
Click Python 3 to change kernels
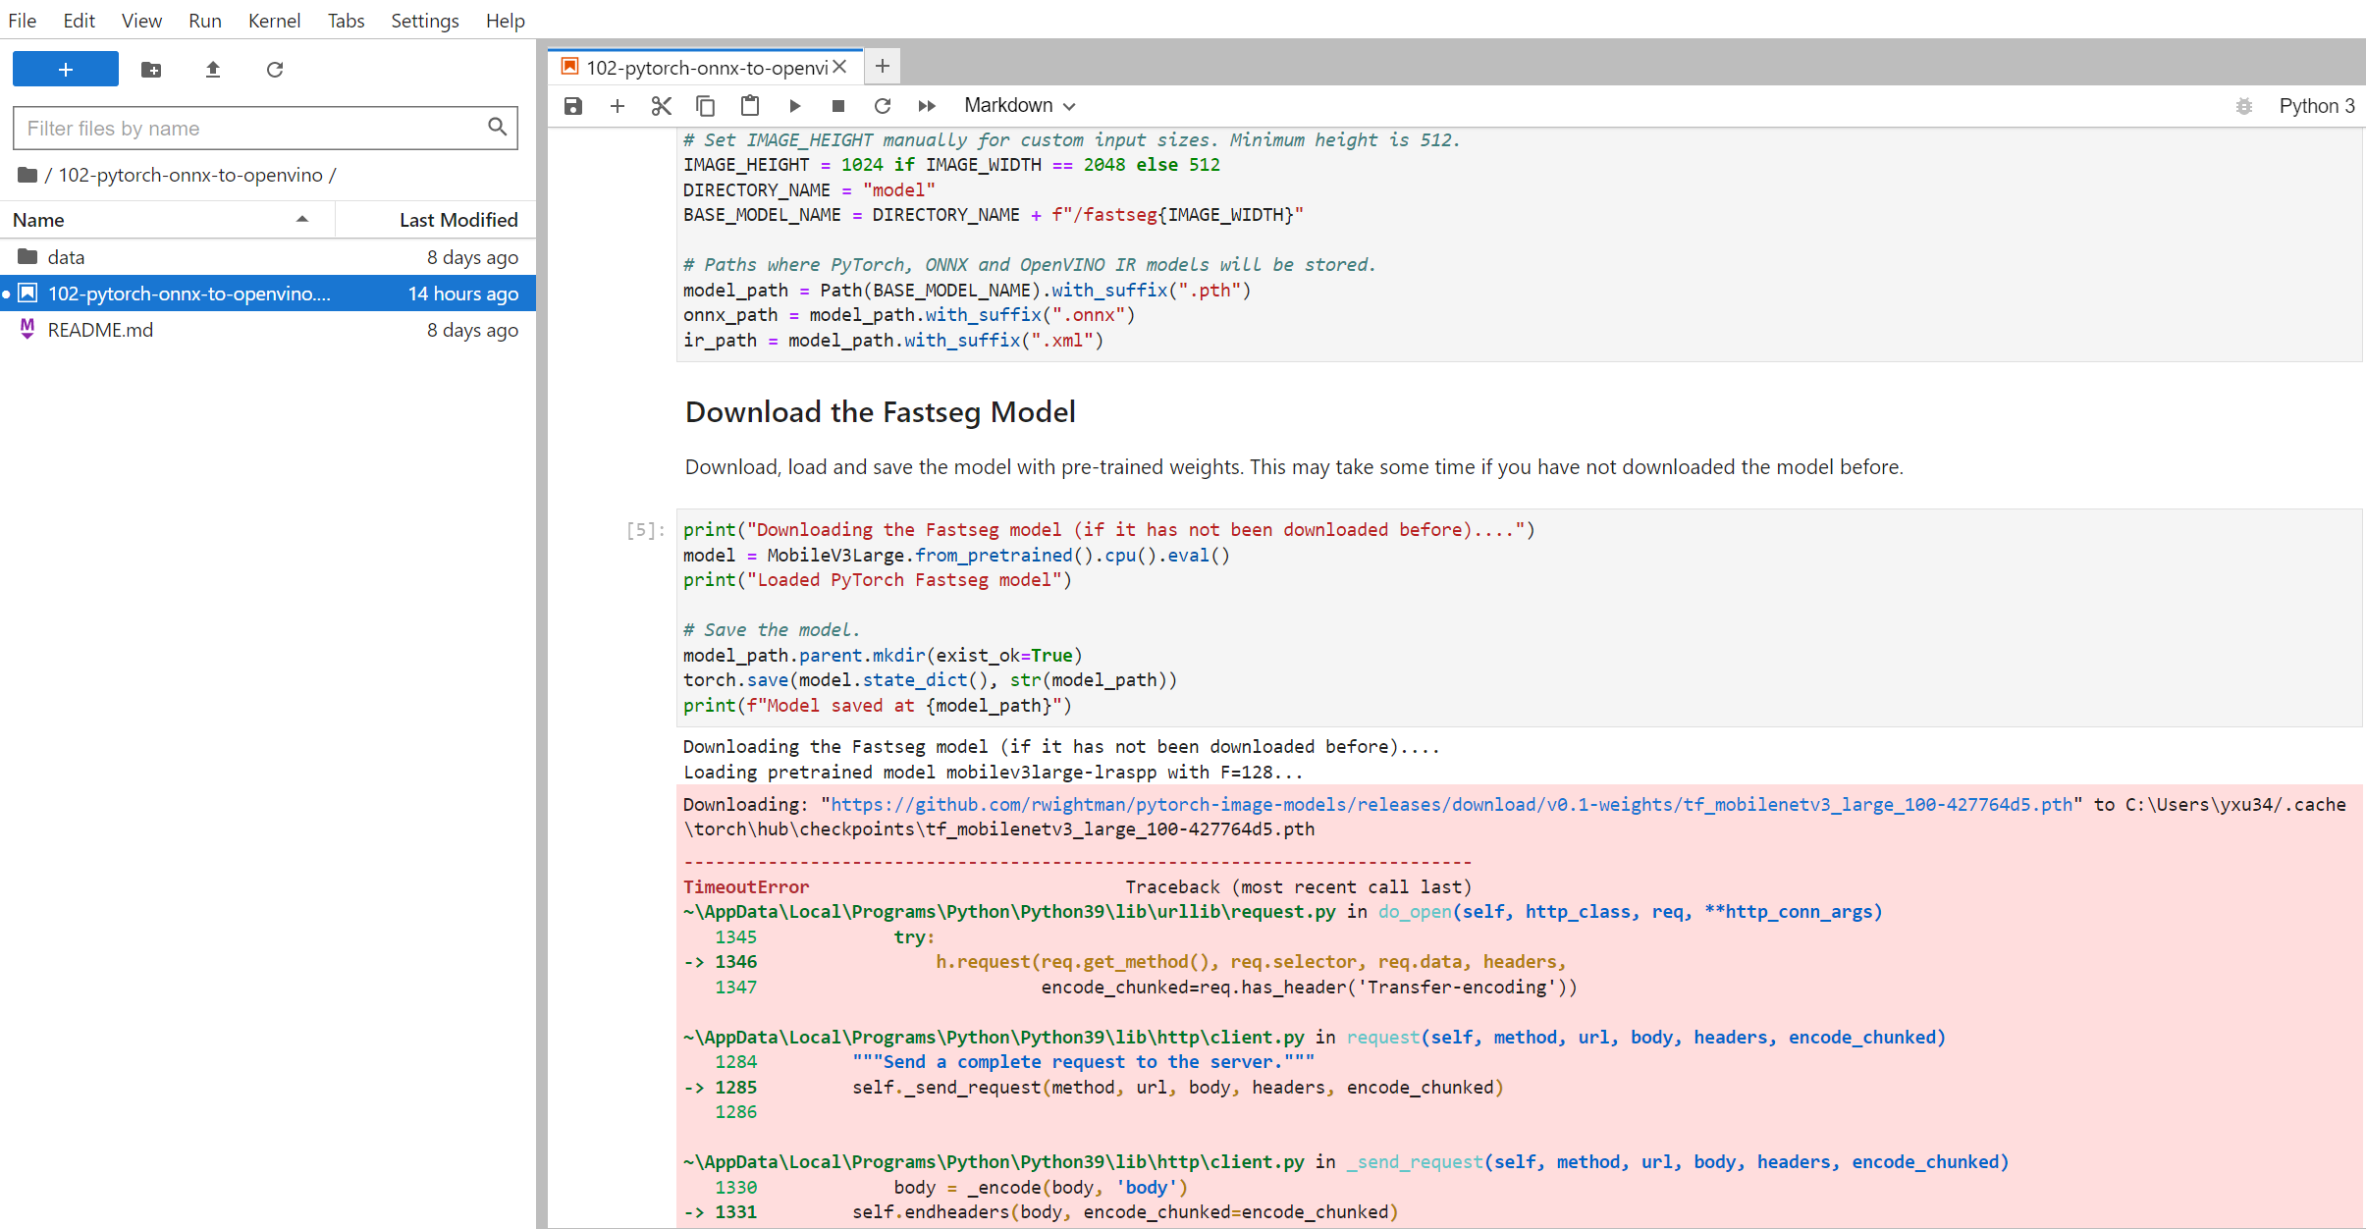[x=2318, y=105]
